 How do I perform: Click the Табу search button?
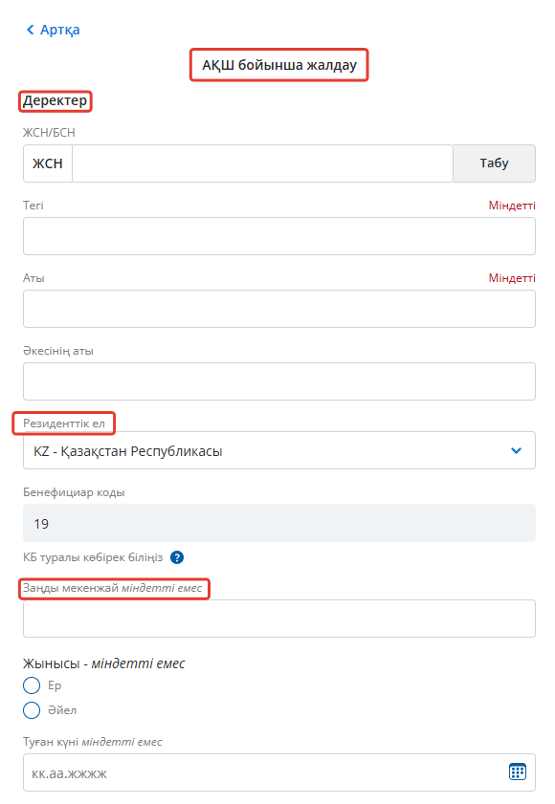[x=494, y=163]
